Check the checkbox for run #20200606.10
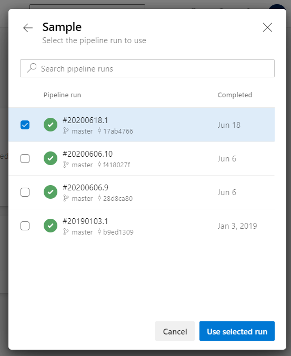This screenshot has width=291, height=356. click(25, 158)
